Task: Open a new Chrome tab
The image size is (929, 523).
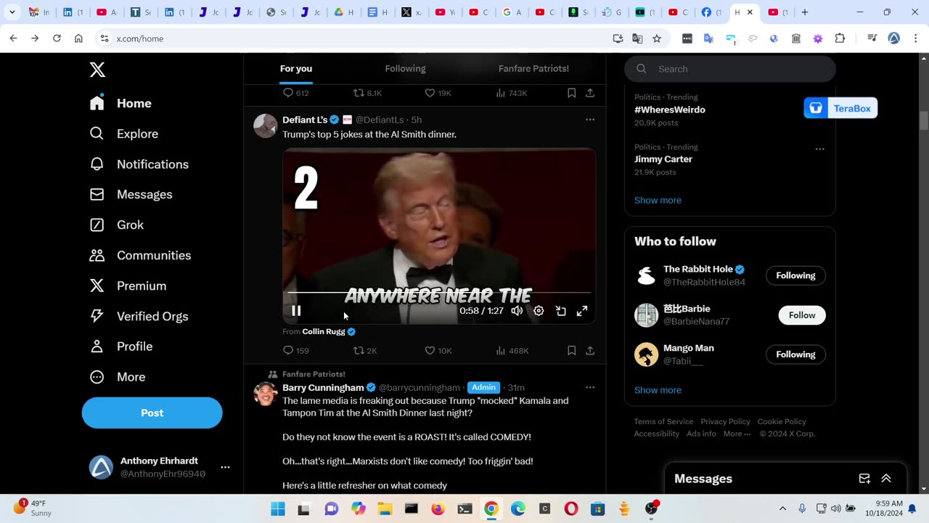Action: point(804,12)
